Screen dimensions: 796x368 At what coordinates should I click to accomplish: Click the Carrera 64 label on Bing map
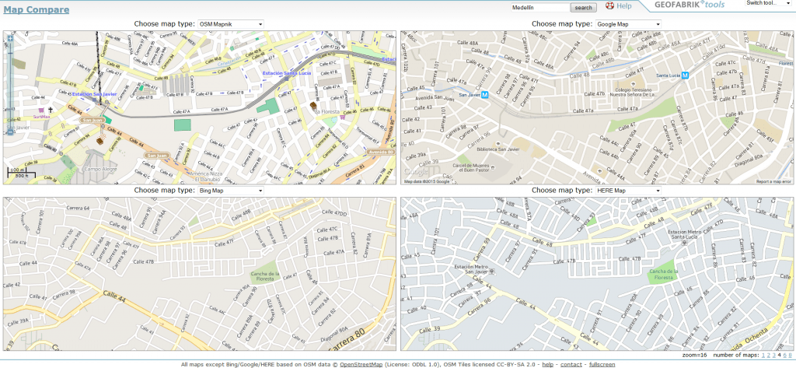(79, 209)
